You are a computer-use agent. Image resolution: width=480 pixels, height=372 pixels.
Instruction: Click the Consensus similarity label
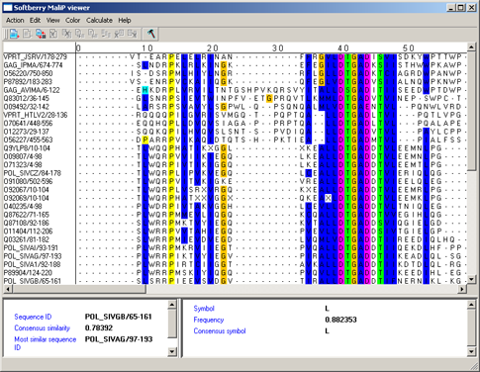[x=43, y=328]
